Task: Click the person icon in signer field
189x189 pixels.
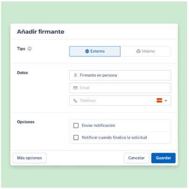Action: click(x=76, y=75)
